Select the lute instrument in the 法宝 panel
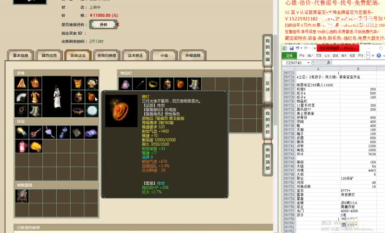 point(35,132)
